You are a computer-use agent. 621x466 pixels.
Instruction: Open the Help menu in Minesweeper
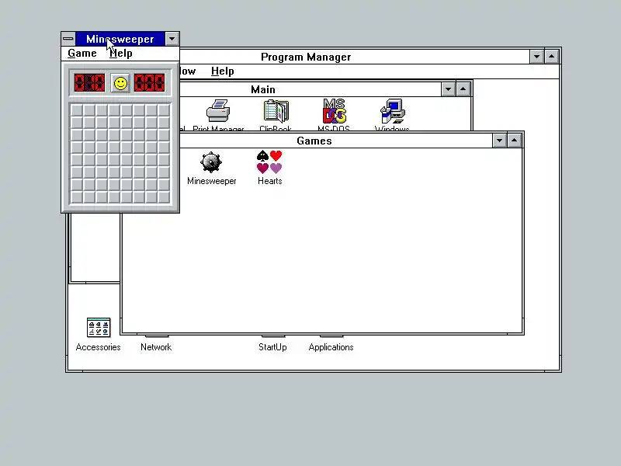(121, 54)
